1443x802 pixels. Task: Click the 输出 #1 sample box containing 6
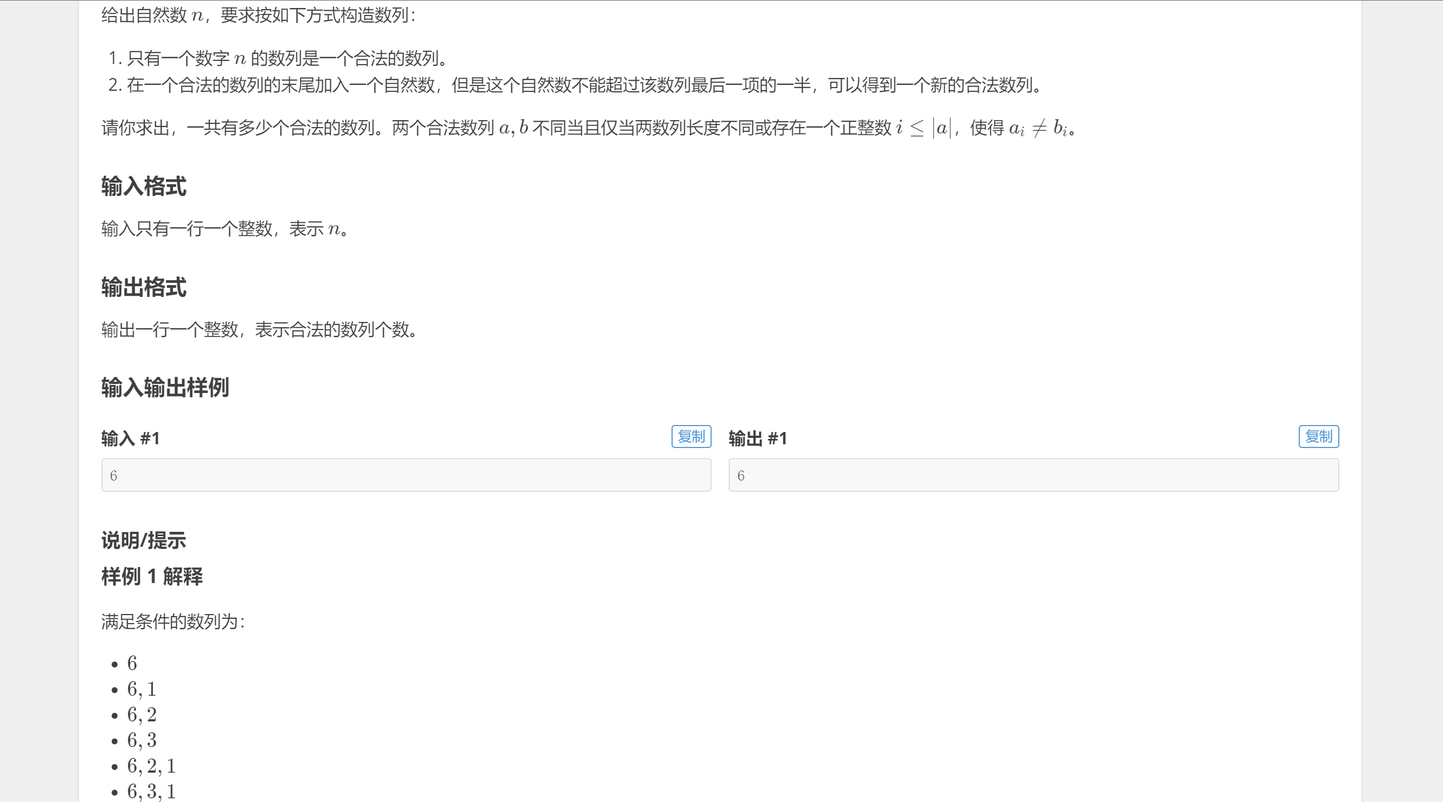coord(1034,475)
